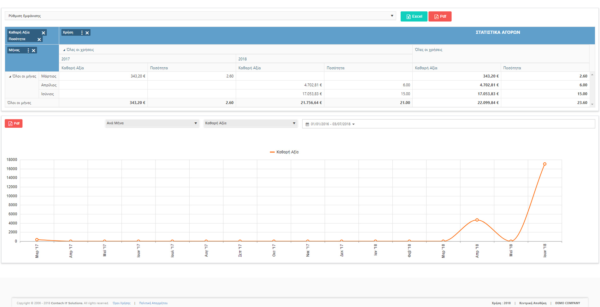Click the 4.702,81 € cell under 2018
Screen dimensions: 600x307
click(280, 85)
